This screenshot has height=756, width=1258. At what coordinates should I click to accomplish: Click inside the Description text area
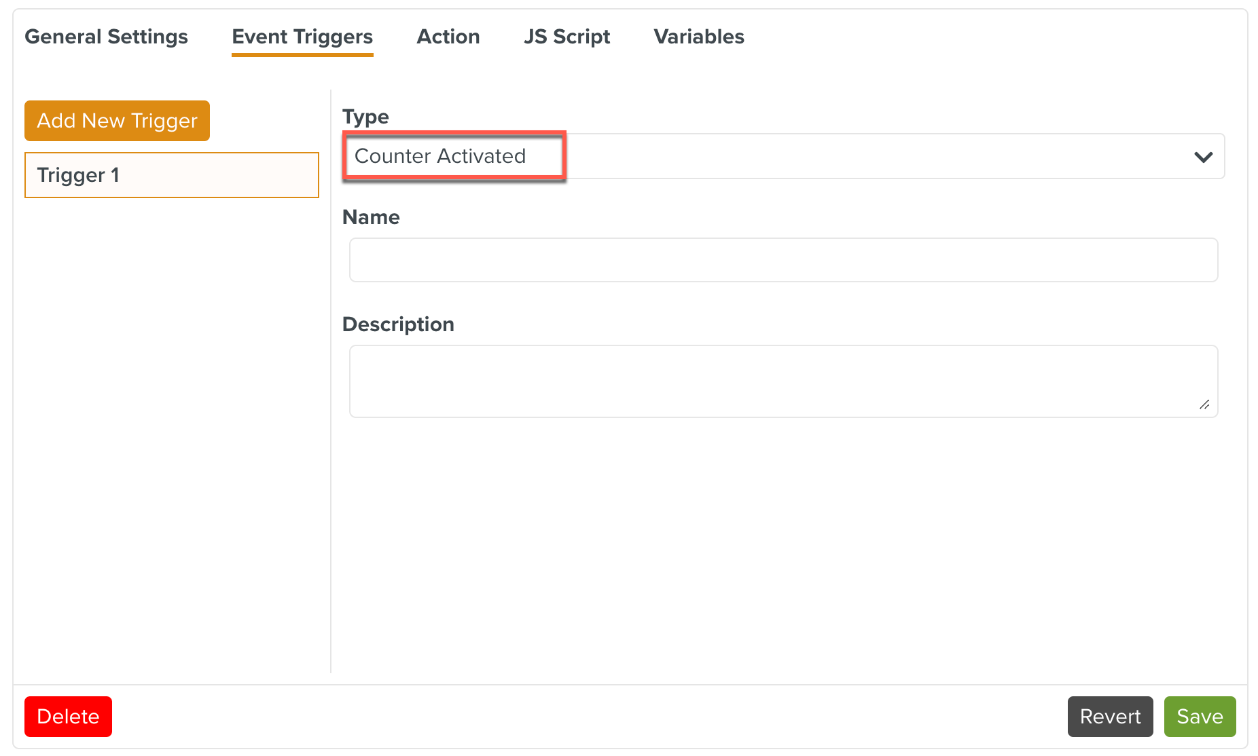pos(783,381)
